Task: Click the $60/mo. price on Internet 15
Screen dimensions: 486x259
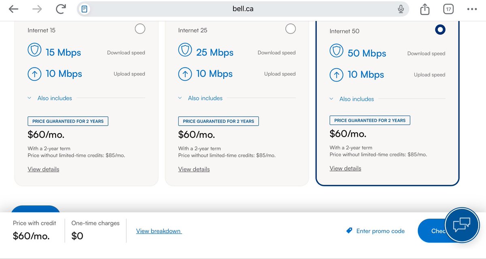Action: click(46, 135)
